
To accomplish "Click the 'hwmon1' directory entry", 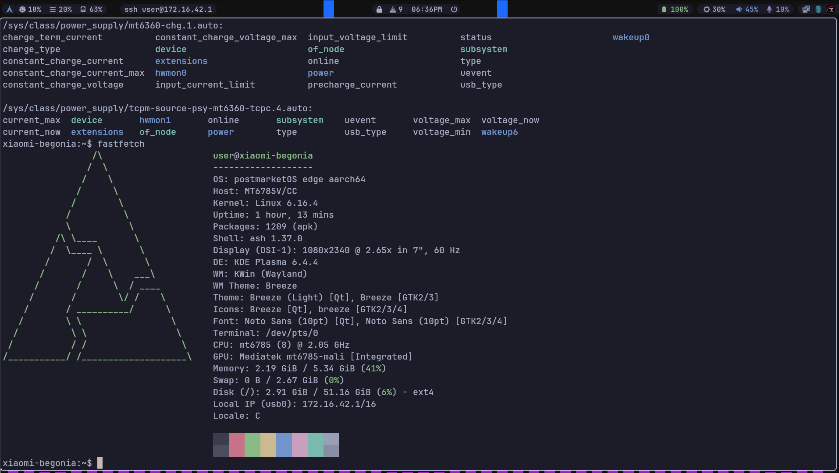I will tap(155, 120).
